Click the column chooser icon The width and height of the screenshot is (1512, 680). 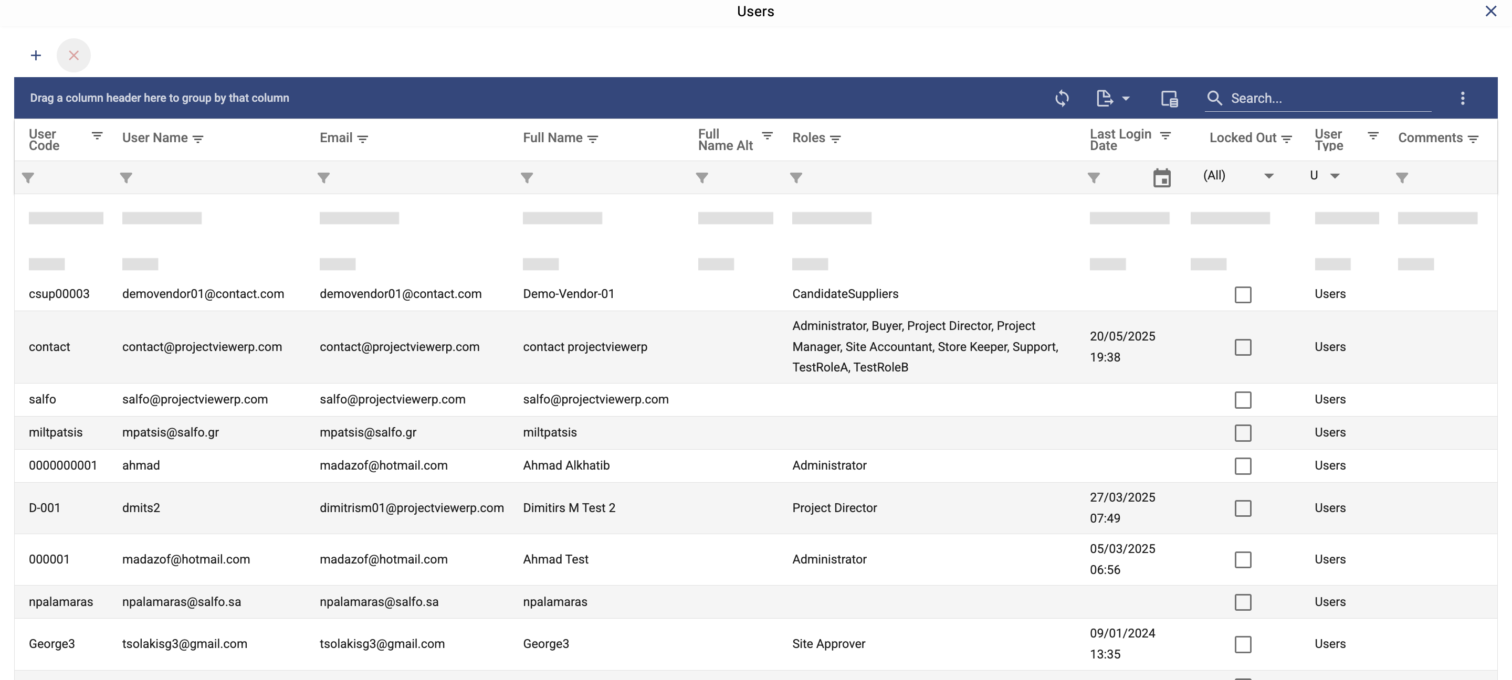click(x=1169, y=99)
